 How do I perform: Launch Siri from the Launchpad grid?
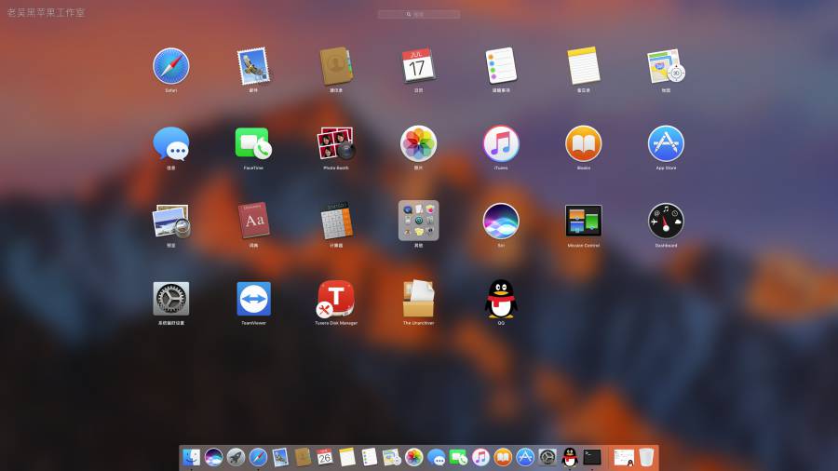[501, 221]
